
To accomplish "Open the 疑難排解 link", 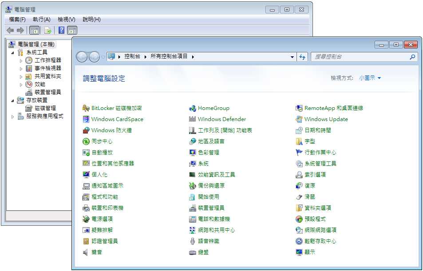I will [x=102, y=230].
